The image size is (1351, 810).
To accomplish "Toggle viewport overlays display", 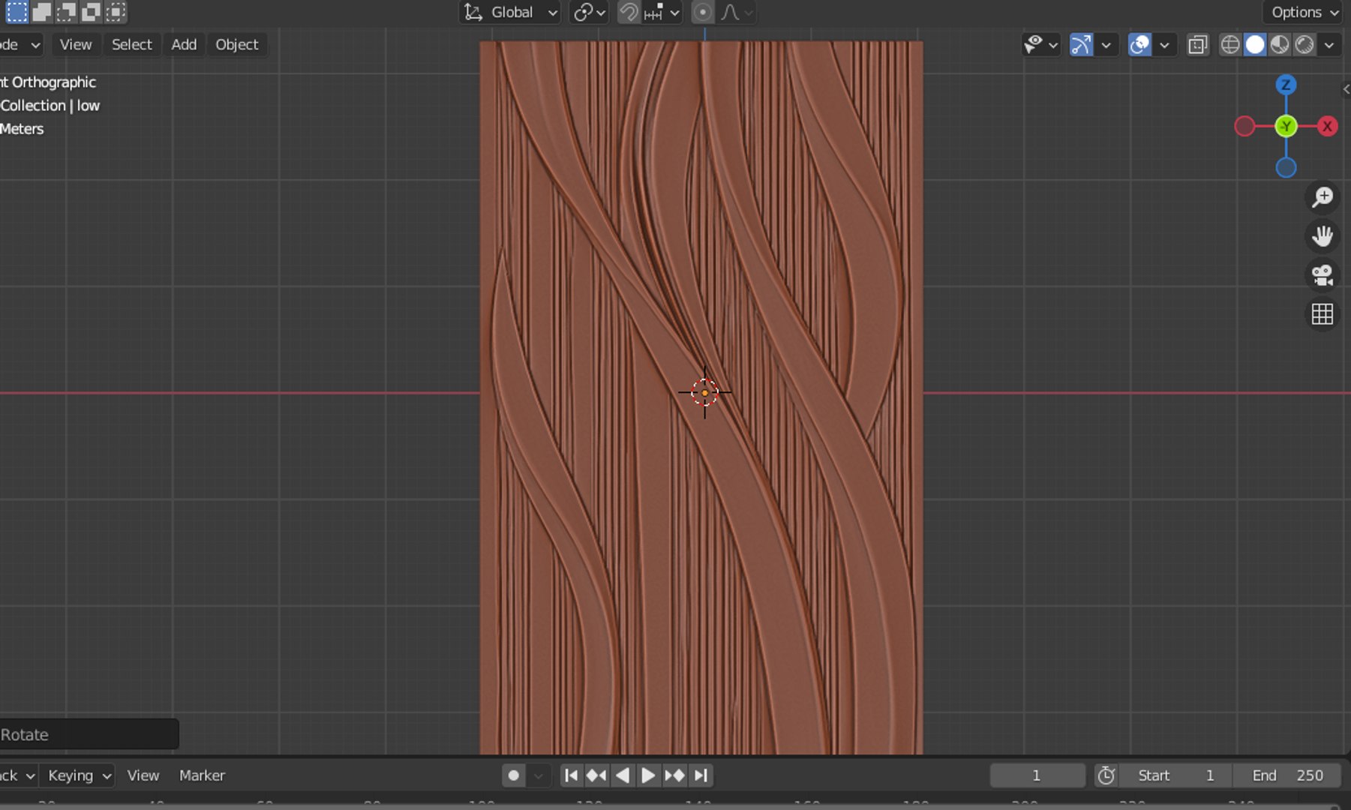I will click(x=1139, y=45).
